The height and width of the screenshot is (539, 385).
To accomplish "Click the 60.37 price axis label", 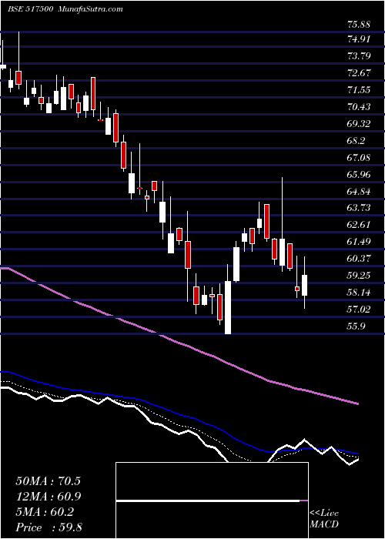I will 360,259.
